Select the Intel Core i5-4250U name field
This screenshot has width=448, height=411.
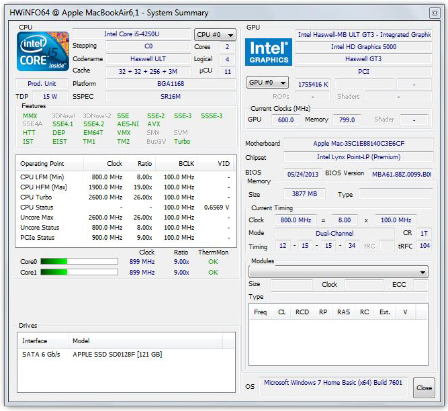point(132,34)
